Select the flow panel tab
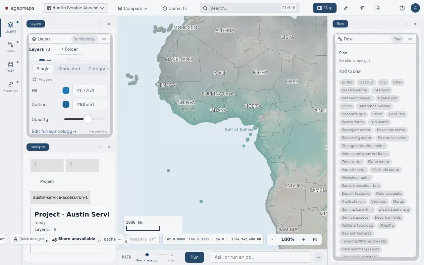Viewport: 424px width, 265px height. point(341,24)
